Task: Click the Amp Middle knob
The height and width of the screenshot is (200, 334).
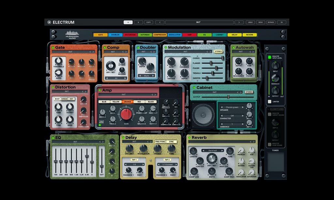Action: [x=102, y=112]
